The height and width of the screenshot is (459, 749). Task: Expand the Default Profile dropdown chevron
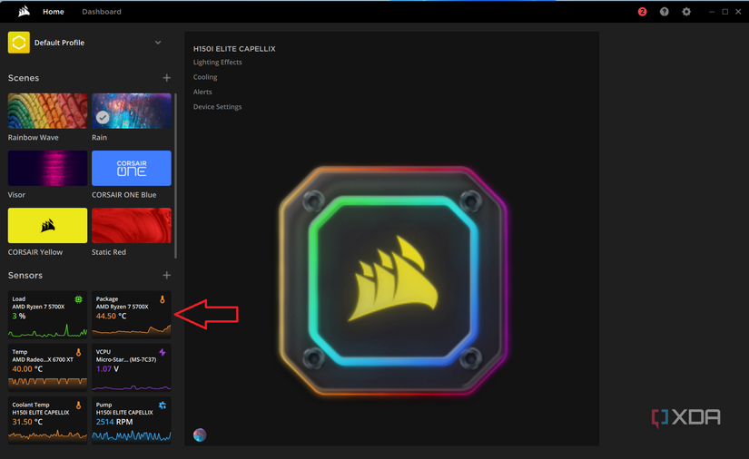point(158,43)
